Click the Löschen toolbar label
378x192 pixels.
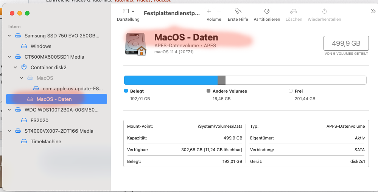click(x=294, y=19)
